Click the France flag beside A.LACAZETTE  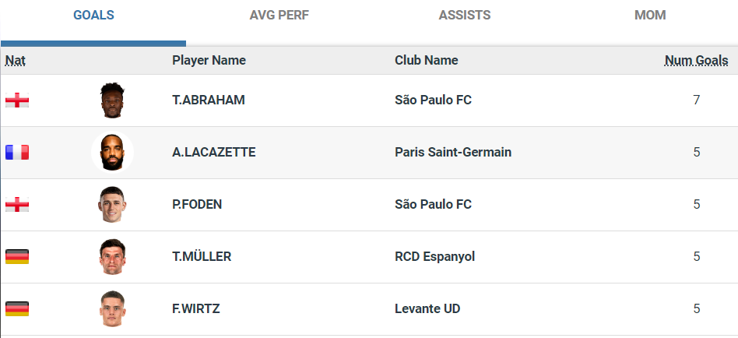17,153
